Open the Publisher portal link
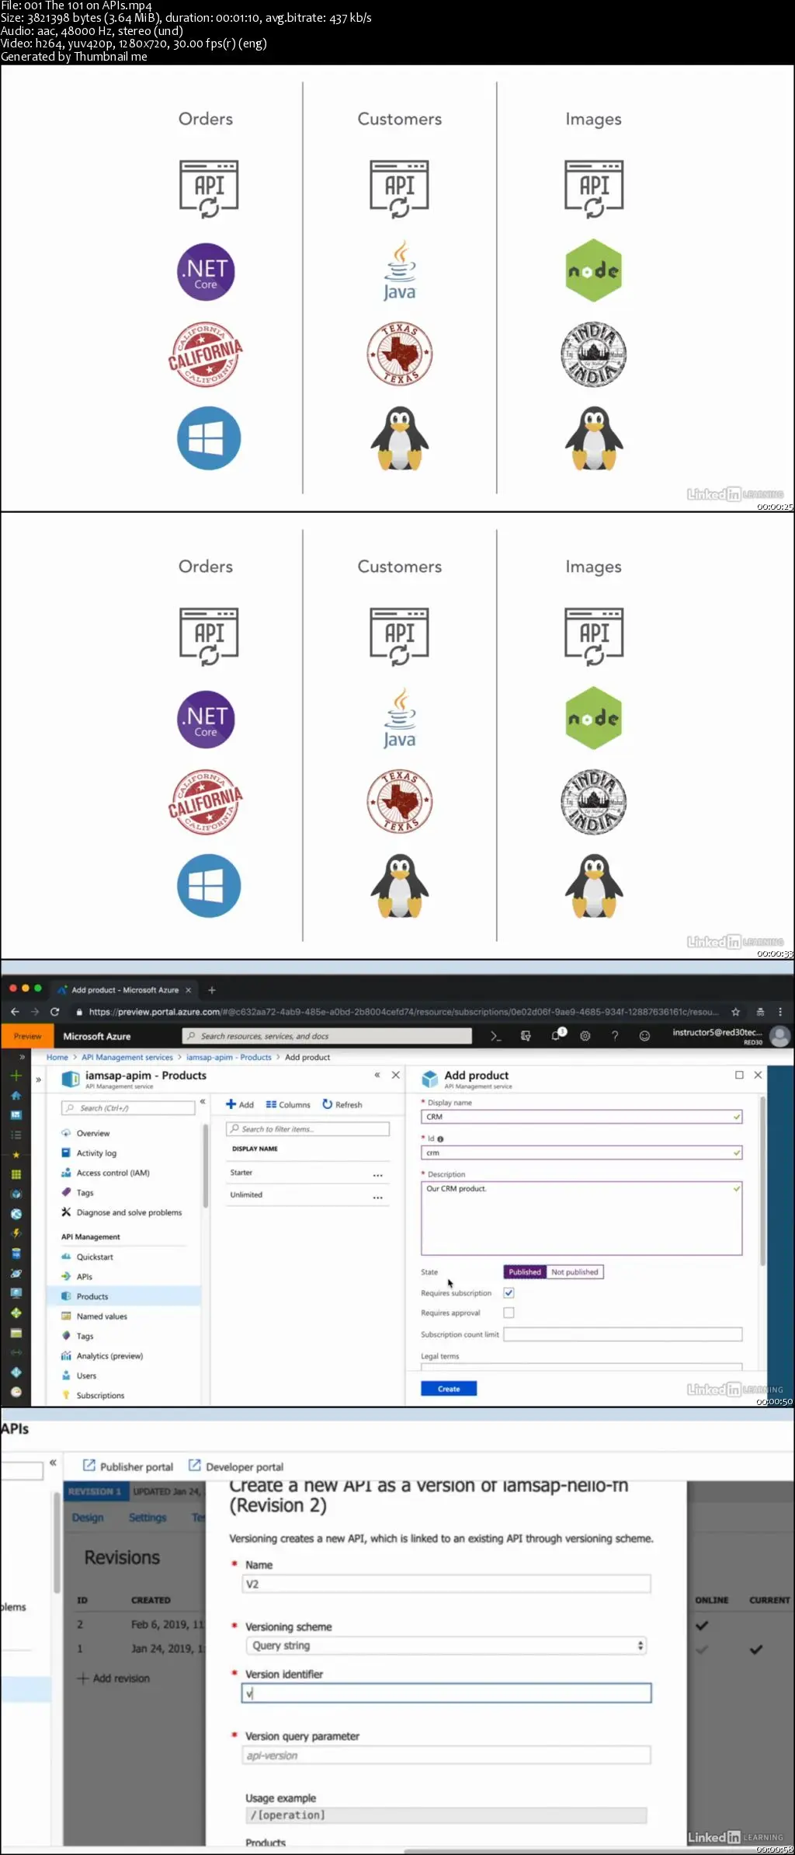The image size is (795, 1855). pos(128,1466)
